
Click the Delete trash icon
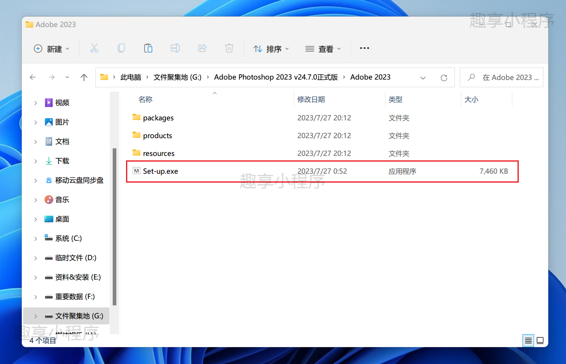point(229,48)
